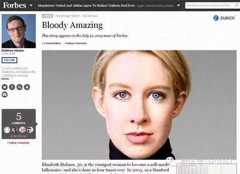Email the author via envelope icon
The width and height of the screenshot is (240, 174).
pos(5,94)
